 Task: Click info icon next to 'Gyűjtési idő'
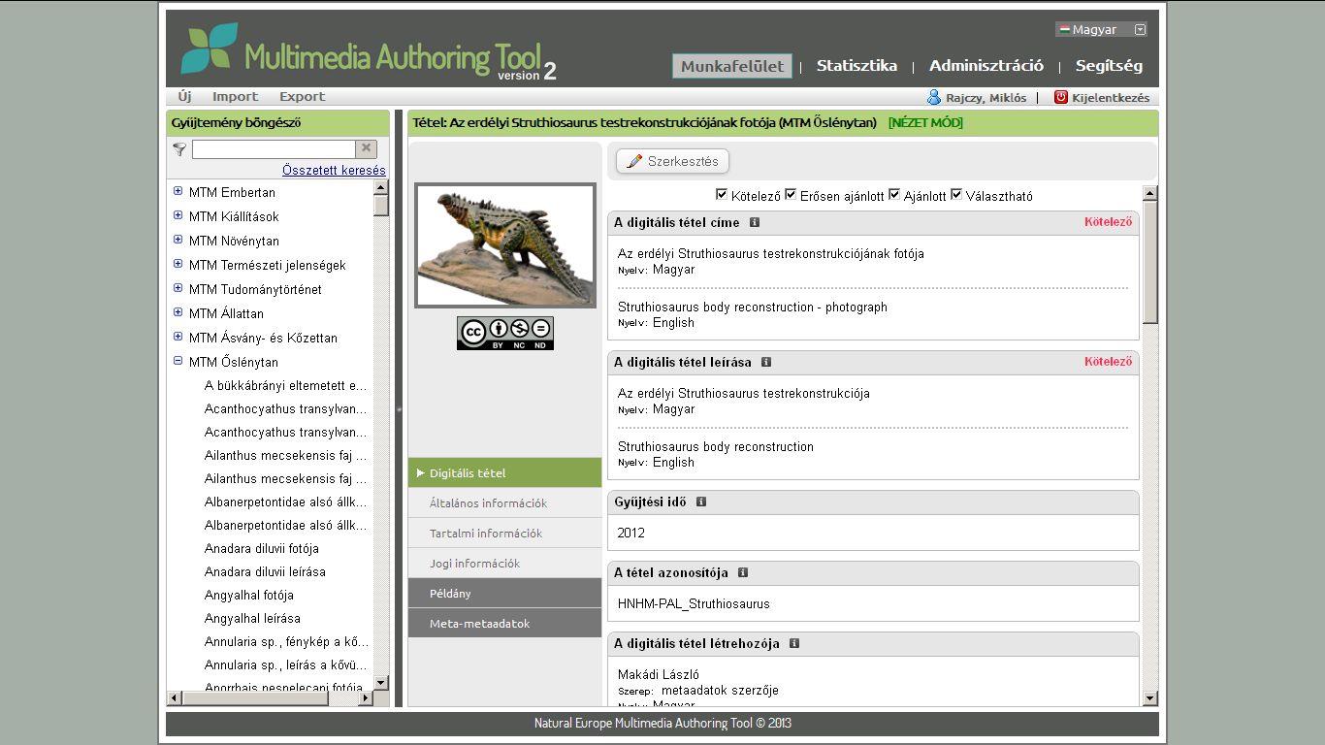click(x=701, y=502)
